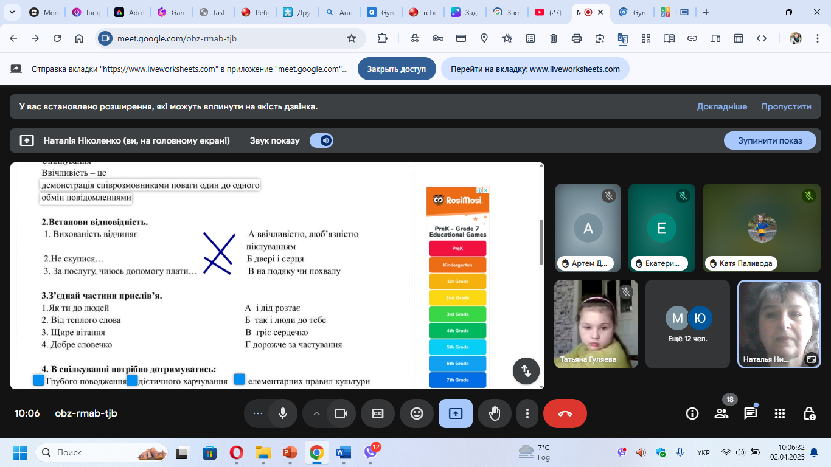Viewport: 831px width, 467px height.
Task: Switch to the 3 кл browser tab
Action: pyautogui.click(x=506, y=12)
